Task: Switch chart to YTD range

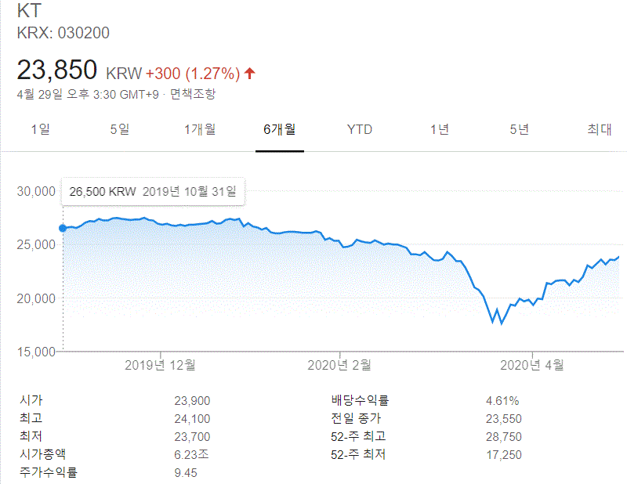Action: 360,129
